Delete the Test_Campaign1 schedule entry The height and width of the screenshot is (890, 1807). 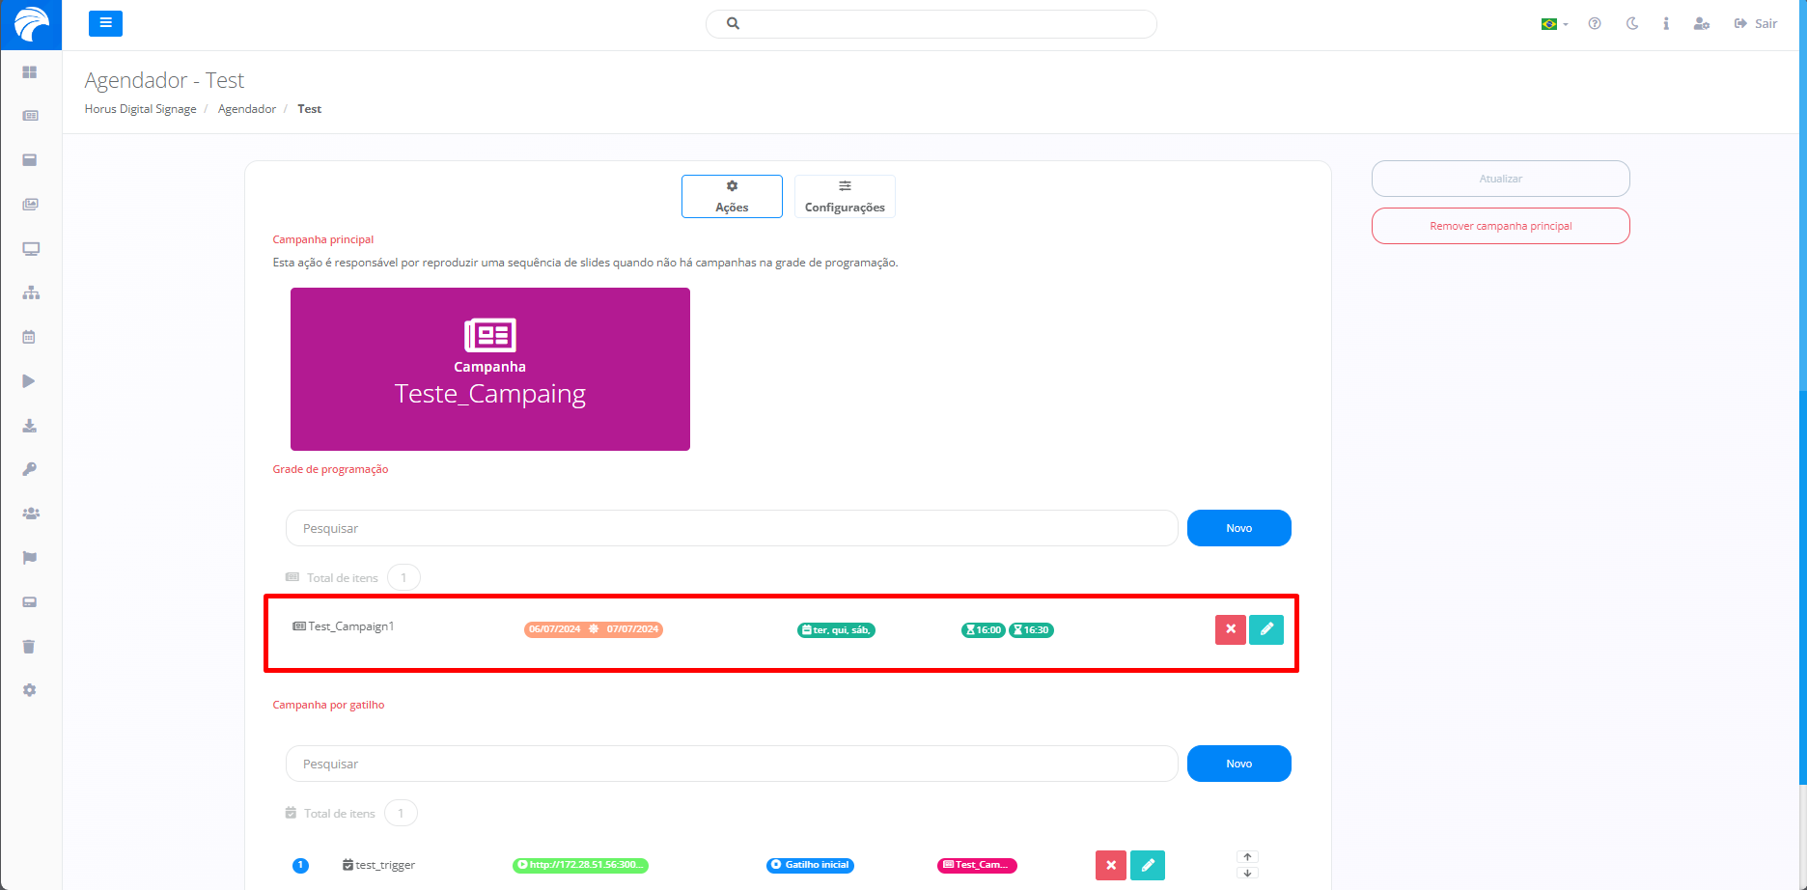1230,629
